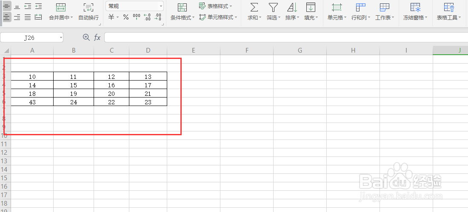
Task: Click the sigma sum icon
Action: point(254,8)
